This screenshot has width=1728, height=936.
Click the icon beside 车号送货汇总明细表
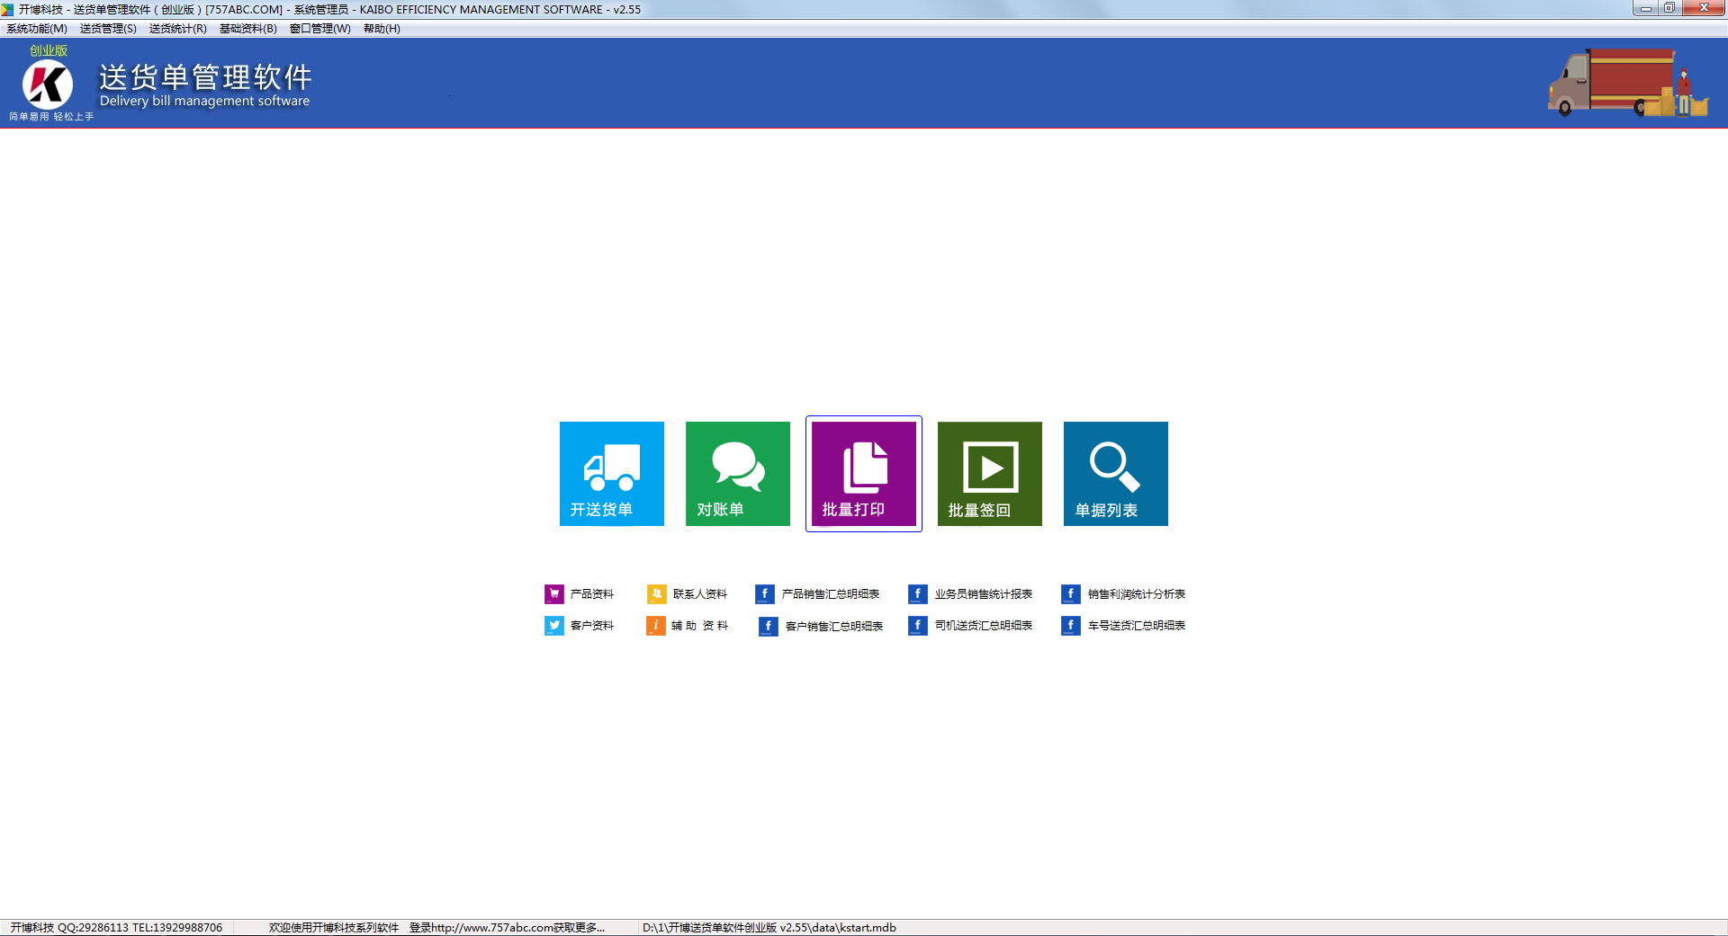coord(1071,626)
